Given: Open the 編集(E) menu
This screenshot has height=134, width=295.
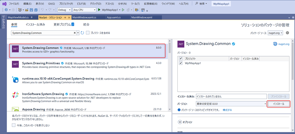Looking at the screenshot, I should click(27, 4).
